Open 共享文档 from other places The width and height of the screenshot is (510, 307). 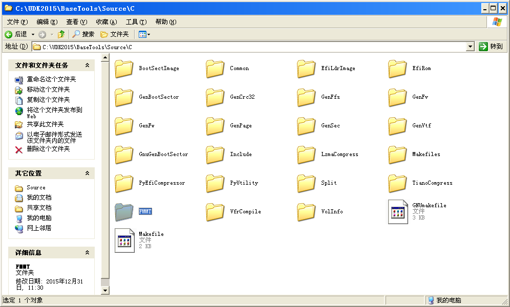coord(39,208)
